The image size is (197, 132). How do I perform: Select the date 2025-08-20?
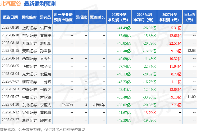(x=10, y=28)
